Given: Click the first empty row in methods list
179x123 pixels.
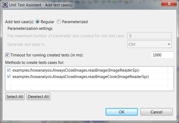Looking at the screenshot, I should coord(89,83).
